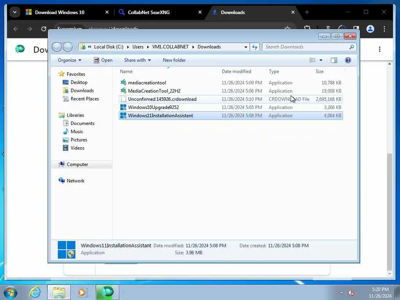Open the Music library
The image size is (400, 300).
pos(77,131)
